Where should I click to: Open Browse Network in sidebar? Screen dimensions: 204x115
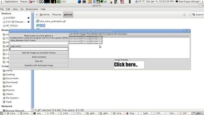tap(13, 111)
